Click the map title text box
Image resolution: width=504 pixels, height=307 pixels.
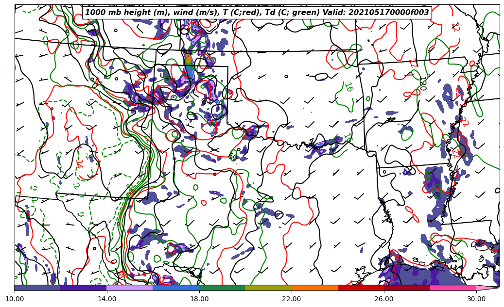[257, 13]
